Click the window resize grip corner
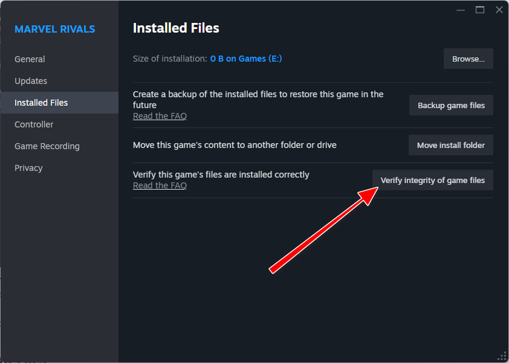 point(502,356)
